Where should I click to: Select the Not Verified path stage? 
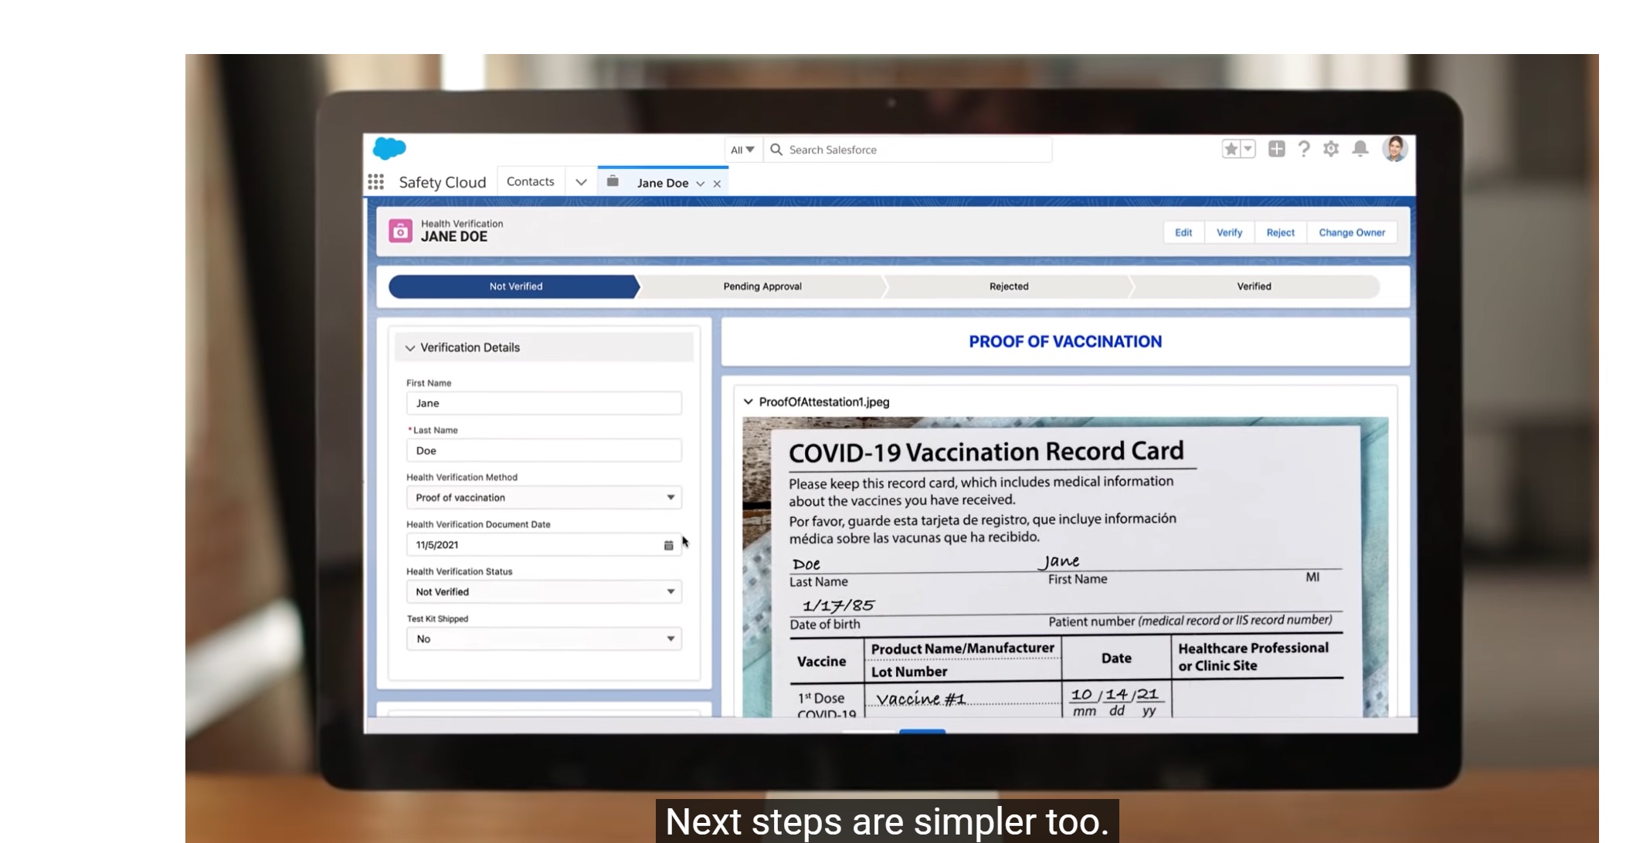point(515,286)
